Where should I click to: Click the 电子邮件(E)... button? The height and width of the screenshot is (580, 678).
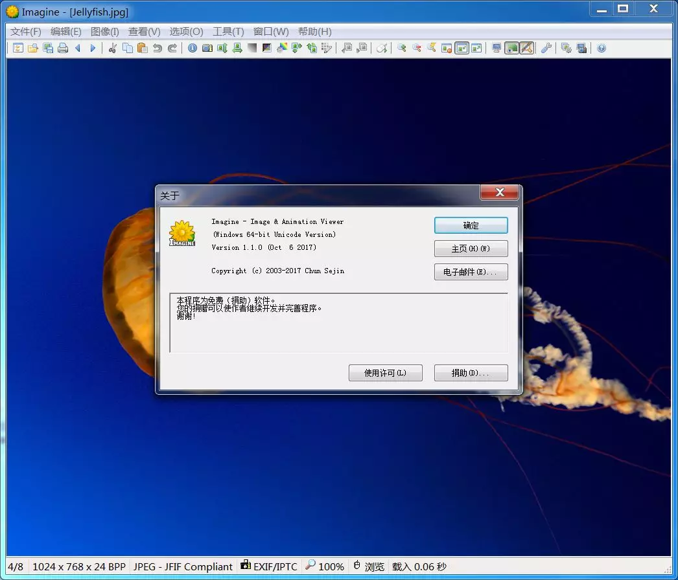(471, 272)
